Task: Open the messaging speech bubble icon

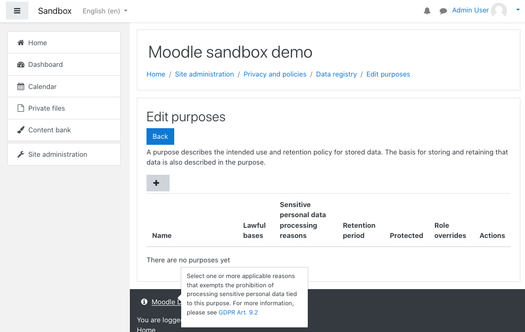Action: [443, 11]
